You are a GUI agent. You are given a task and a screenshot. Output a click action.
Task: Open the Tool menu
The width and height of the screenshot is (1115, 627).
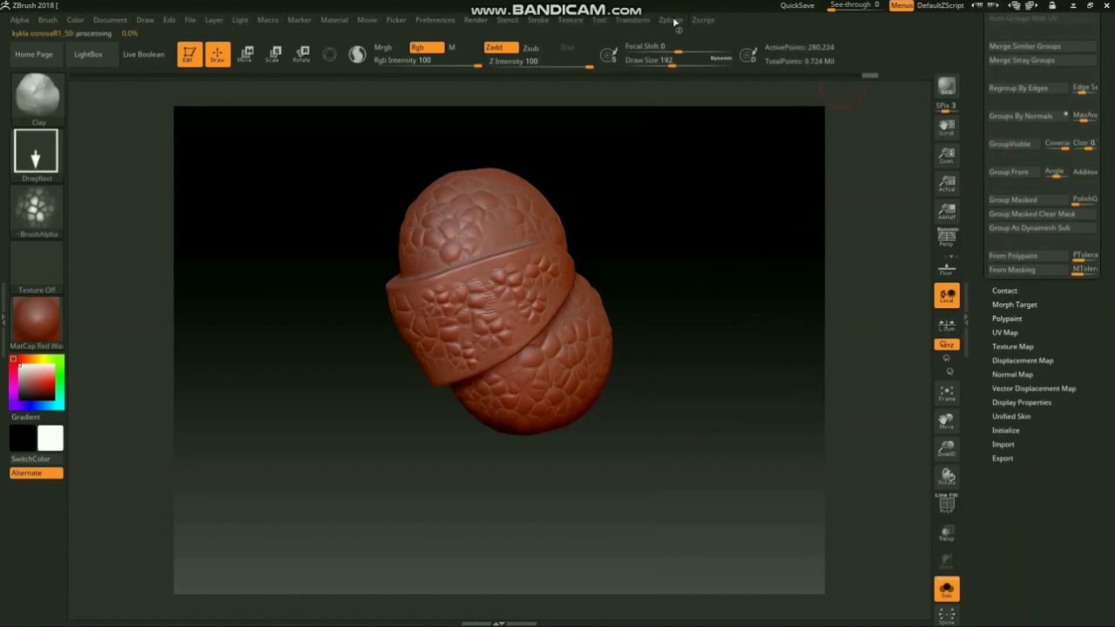coord(599,20)
